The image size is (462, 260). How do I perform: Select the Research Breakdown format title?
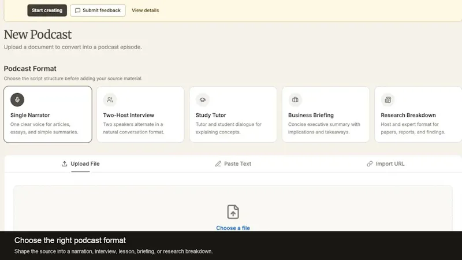408,115
